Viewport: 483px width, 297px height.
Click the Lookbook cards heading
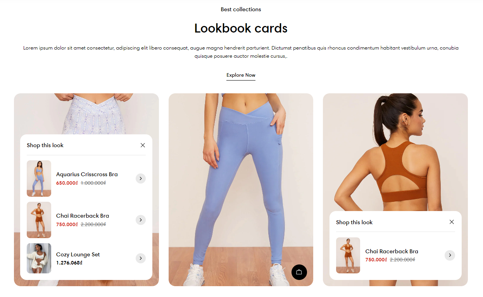[241, 28]
